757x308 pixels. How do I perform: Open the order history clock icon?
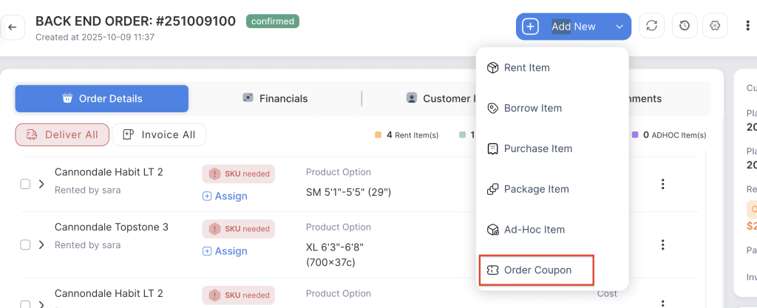coord(685,26)
